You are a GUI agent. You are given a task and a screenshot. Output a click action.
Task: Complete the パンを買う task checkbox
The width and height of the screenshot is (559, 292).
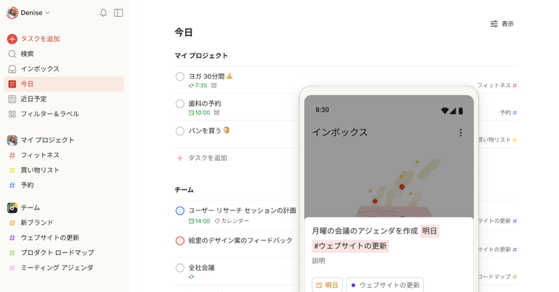point(180,131)
